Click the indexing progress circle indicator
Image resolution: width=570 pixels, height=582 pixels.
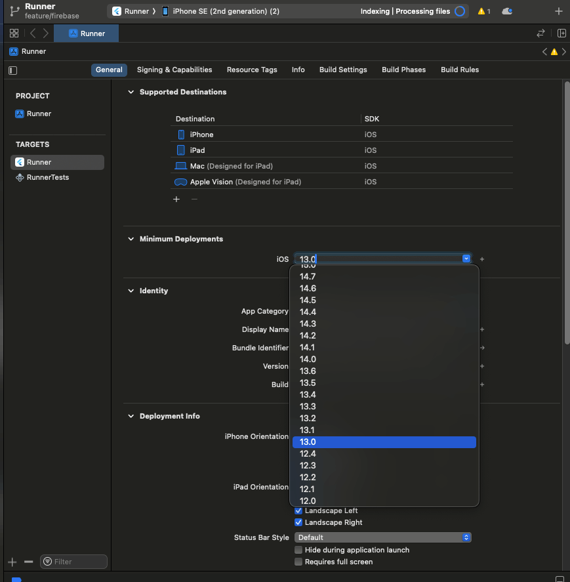[460, 11]
